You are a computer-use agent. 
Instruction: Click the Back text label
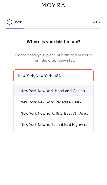click(x=18, y=22)
